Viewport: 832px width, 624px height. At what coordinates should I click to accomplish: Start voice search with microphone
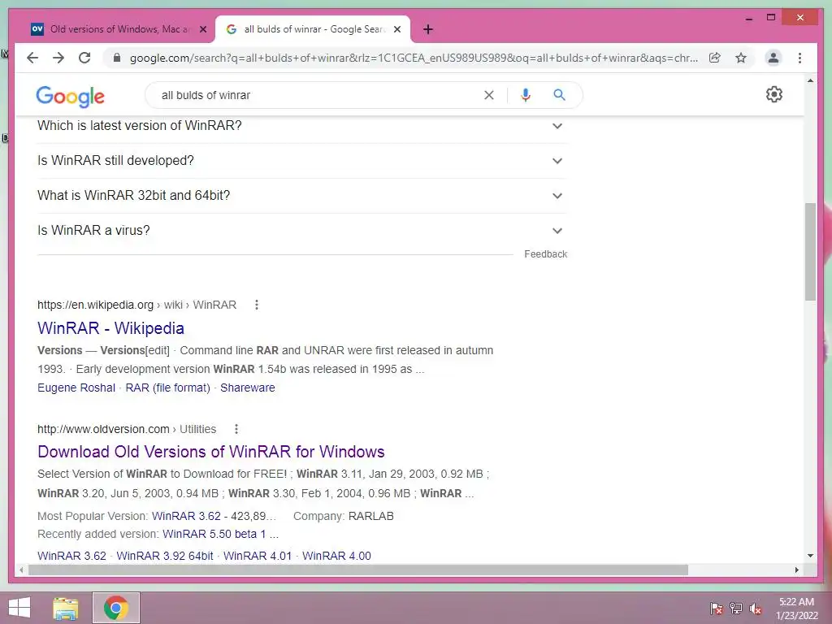[526, 95]
